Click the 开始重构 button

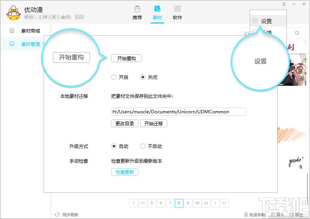coord(126,58)
